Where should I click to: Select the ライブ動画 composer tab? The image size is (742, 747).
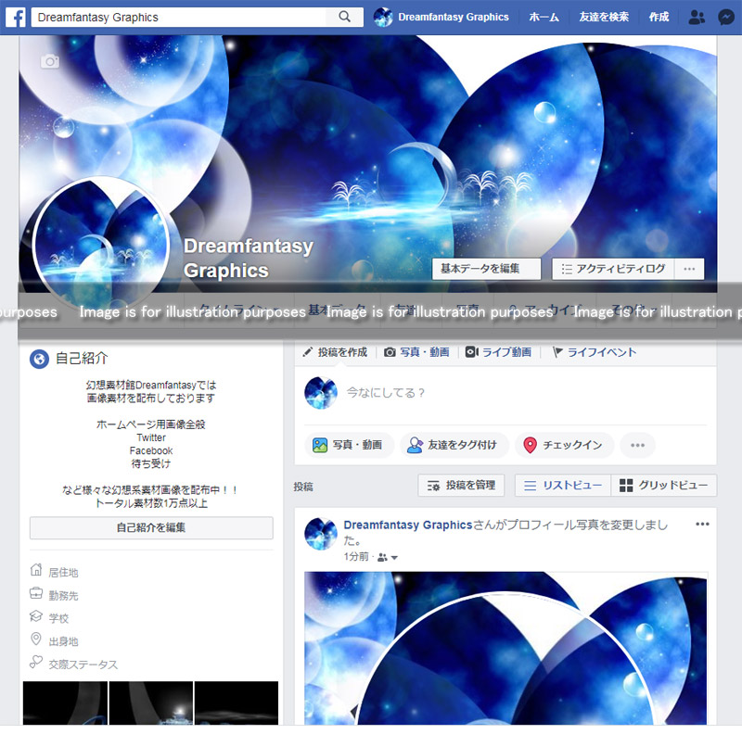(499, 352)
